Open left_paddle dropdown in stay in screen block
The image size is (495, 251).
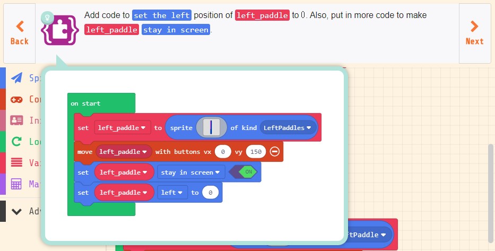[124, 172]
